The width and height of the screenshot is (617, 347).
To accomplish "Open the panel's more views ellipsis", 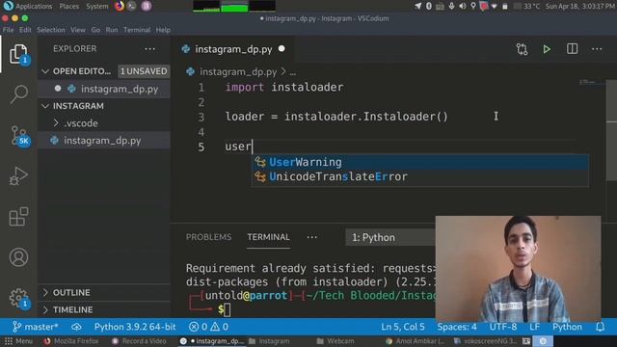I will click(311, 237).
